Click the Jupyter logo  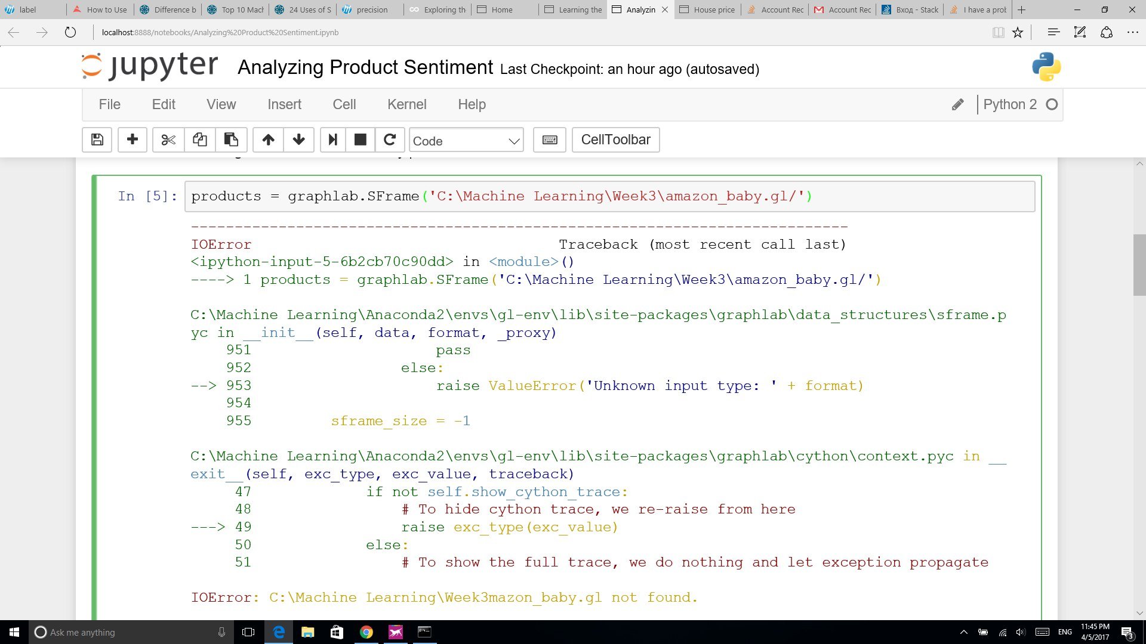pyautogui.click(x=149, y=66)
